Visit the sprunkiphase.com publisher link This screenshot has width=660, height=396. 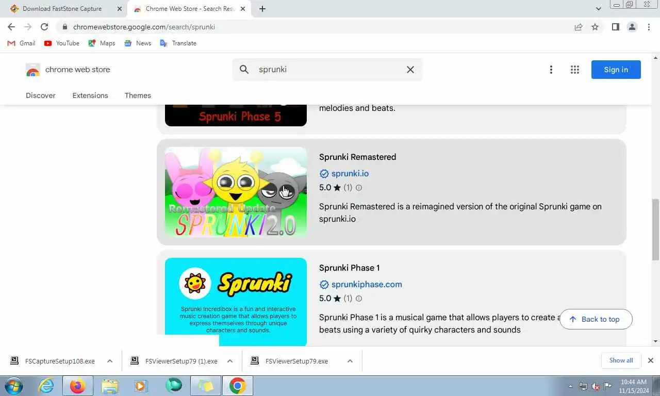point(367,285)
